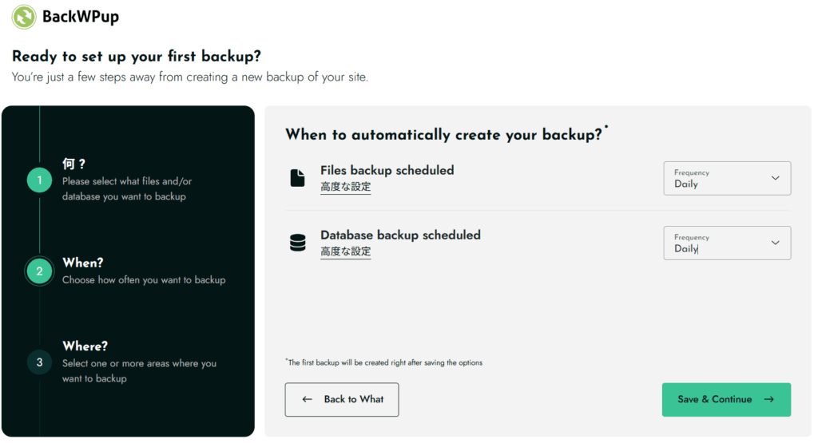This screenshot has height=443, width=818.
Task: Go to the 何？ step in sidebar
Action: tap(73, 164)
